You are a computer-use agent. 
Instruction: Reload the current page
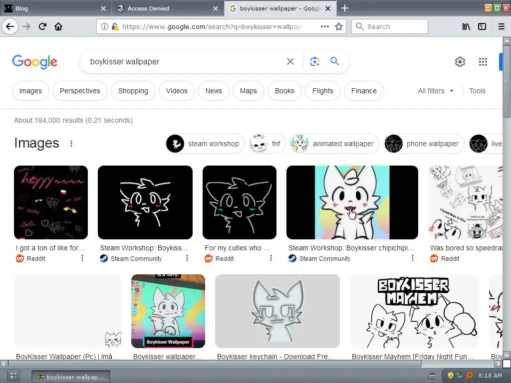pos(43,26)
